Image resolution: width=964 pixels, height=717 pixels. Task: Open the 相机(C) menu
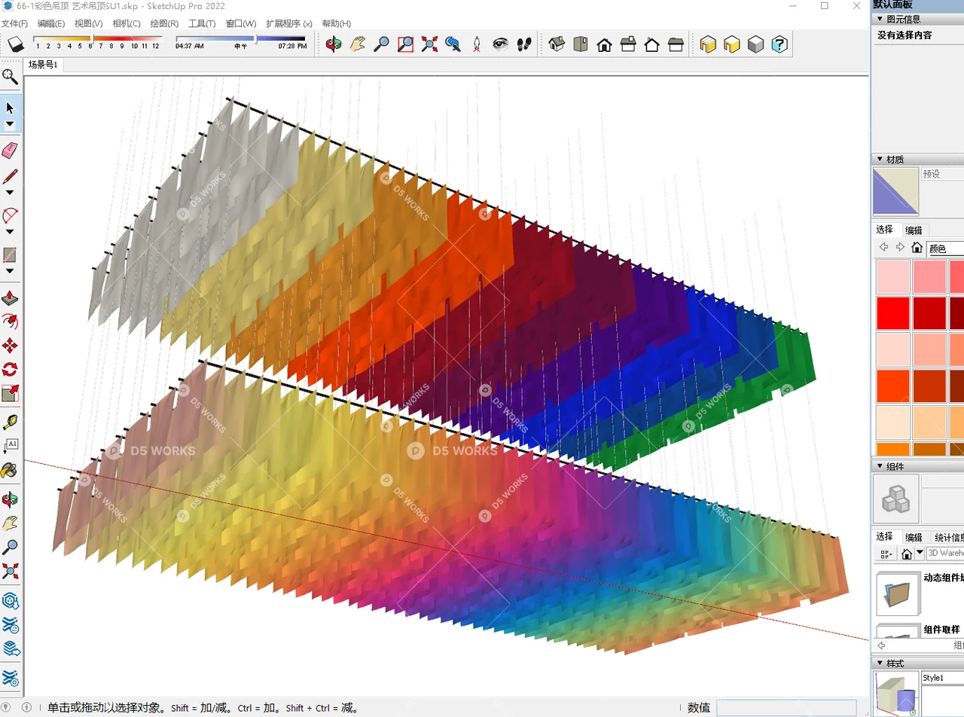click(x=126, y=23)
